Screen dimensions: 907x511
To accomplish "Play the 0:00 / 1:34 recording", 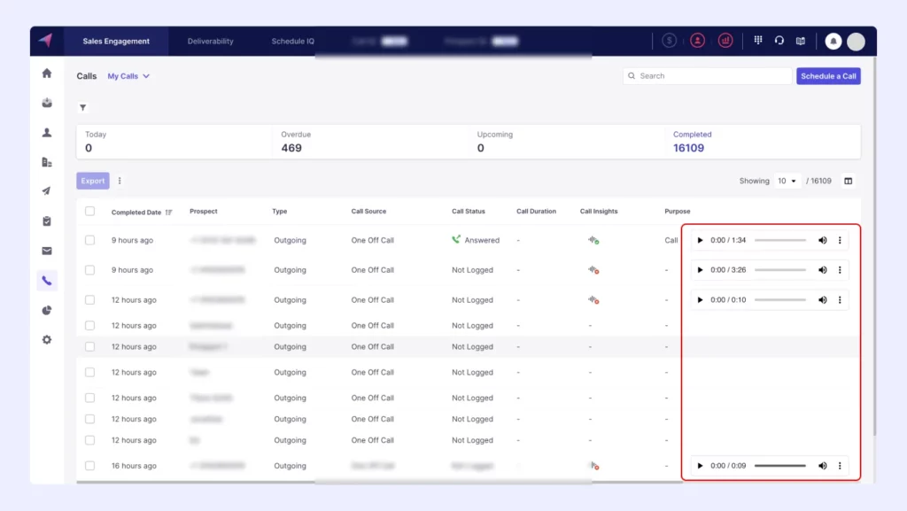I will pyautogui.click(x=700, y=240).
